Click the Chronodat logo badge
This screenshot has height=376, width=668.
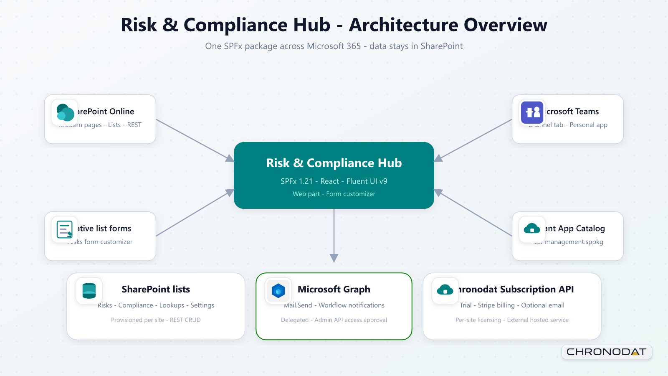coord(607,352)
